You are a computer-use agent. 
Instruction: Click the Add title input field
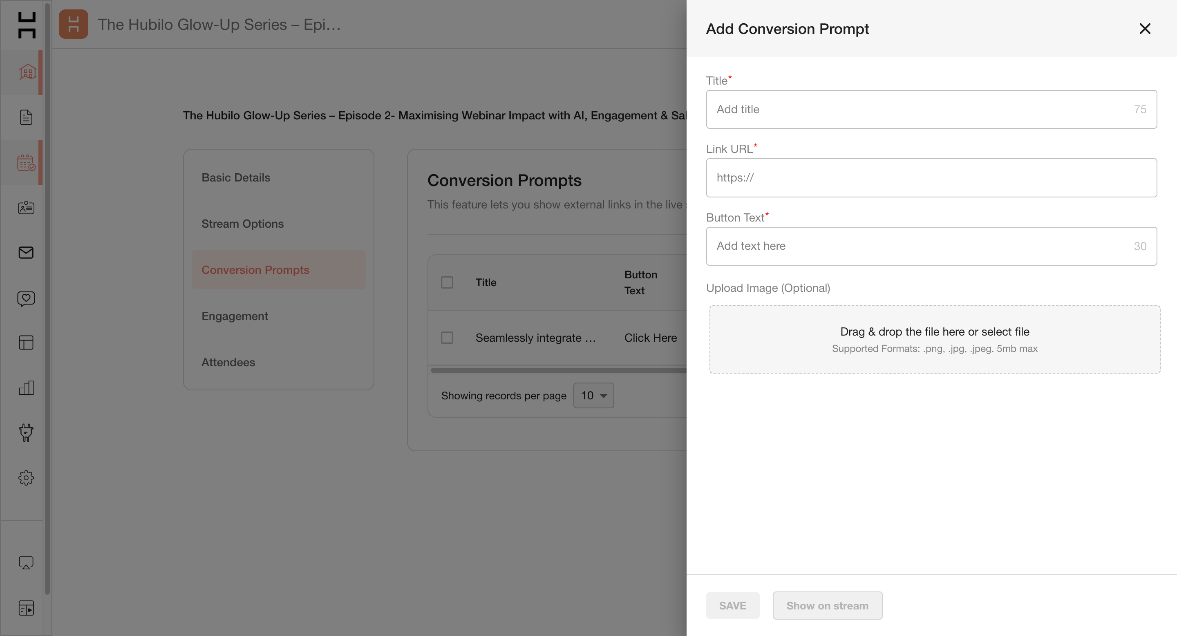(x=931, y=109)
